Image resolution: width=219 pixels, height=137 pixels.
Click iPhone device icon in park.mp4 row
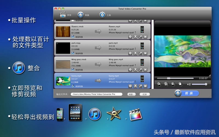(142, 46)
